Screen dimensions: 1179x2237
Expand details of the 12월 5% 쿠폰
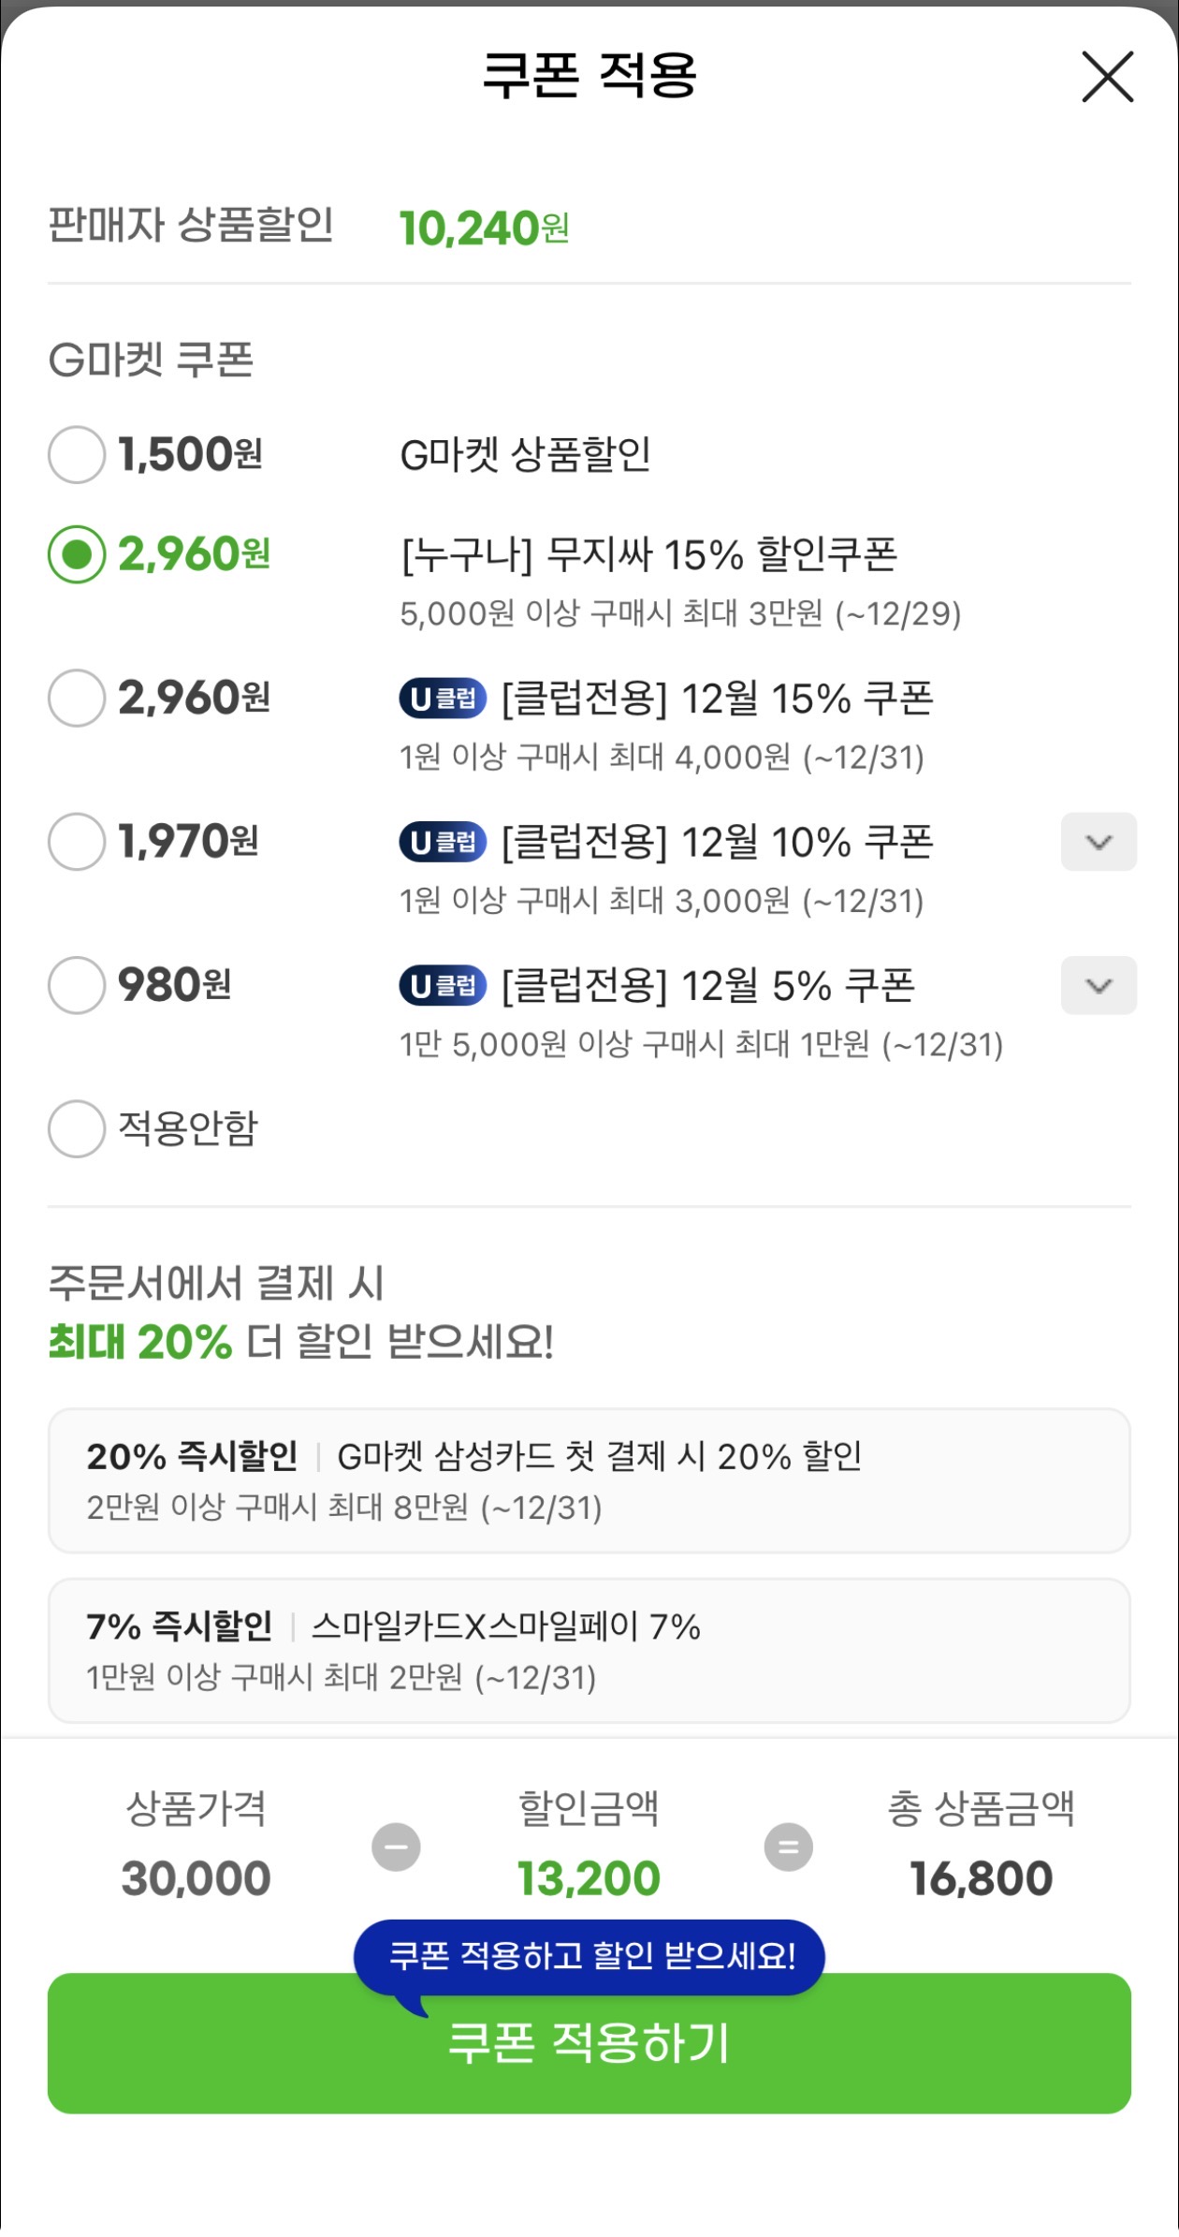1099,983
